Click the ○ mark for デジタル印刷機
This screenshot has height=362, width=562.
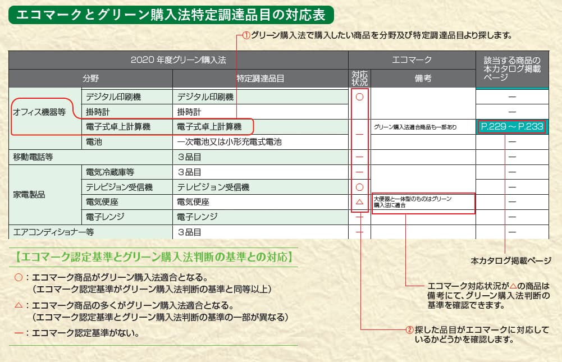coord(360,97)
